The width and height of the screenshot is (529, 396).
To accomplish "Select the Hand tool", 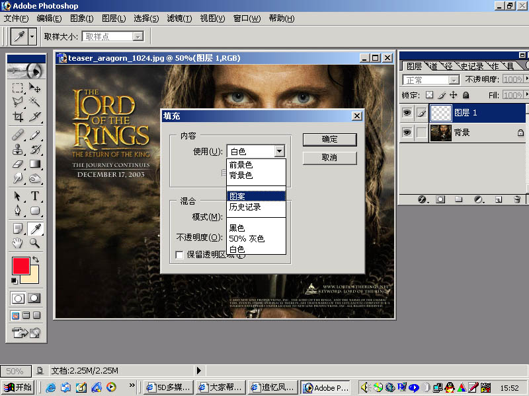I will (18, 243).
